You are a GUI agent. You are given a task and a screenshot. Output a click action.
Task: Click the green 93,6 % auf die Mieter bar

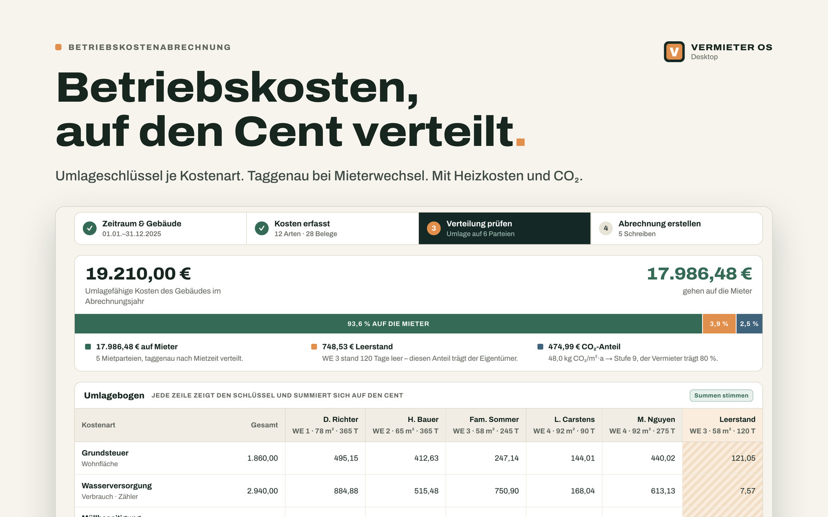coord(388,324)
